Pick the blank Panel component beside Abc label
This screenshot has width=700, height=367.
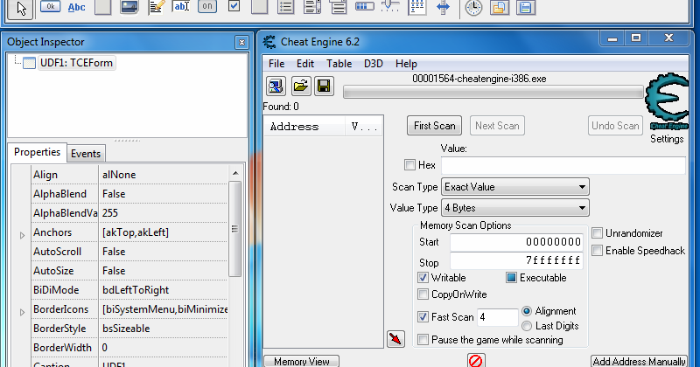(x=102, y=7)
